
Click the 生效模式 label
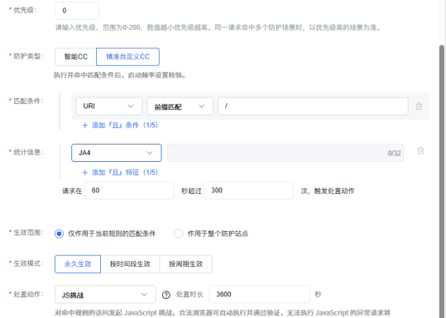tap(28, 263)
